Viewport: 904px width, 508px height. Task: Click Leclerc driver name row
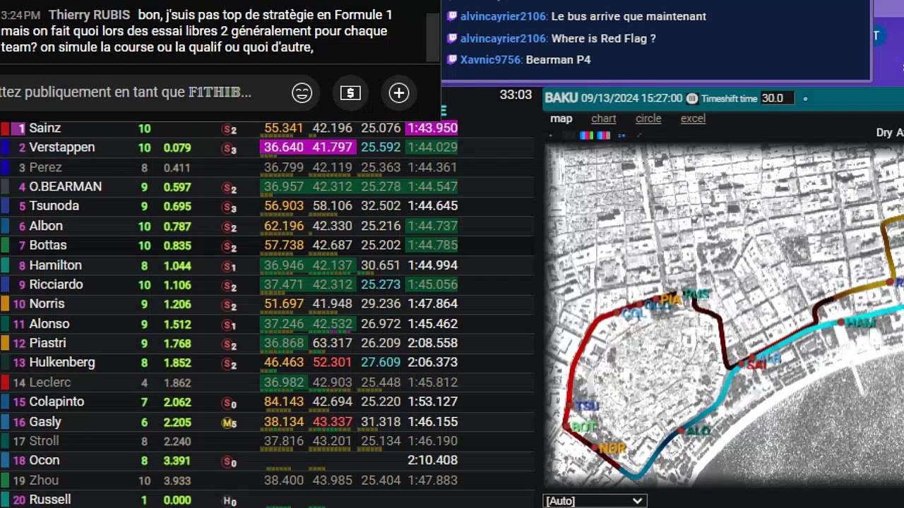tap(50, 382)
